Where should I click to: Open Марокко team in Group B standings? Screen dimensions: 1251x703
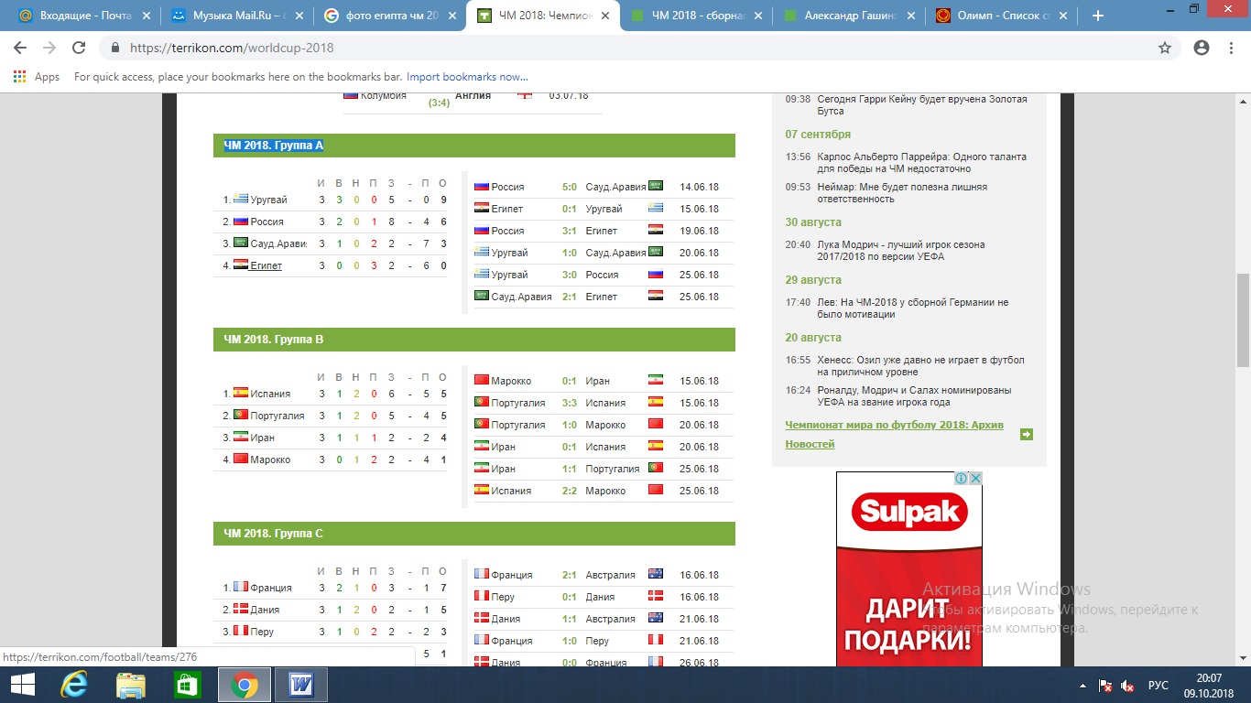pyautogui.click(x=270, y=460)
